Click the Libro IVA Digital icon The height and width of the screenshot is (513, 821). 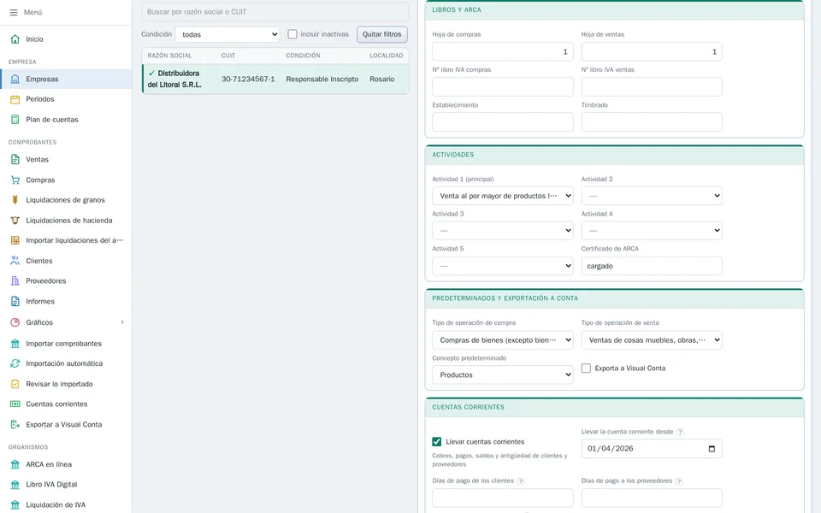[x=15, y=484]
